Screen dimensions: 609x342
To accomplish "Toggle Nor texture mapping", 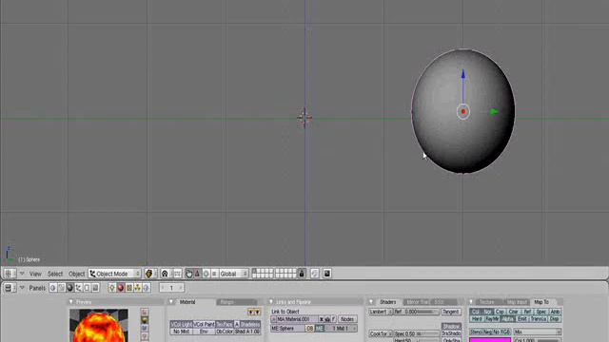I will click(487, 312).
